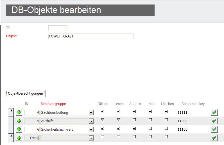Enable Ändern checkbox for Aushilfe
224x145 pixels.
(x=134, y=120)
